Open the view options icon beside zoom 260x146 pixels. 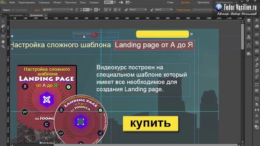[x=121, y=2]
